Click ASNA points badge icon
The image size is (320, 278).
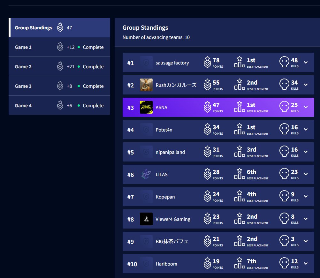click(207, 107)
